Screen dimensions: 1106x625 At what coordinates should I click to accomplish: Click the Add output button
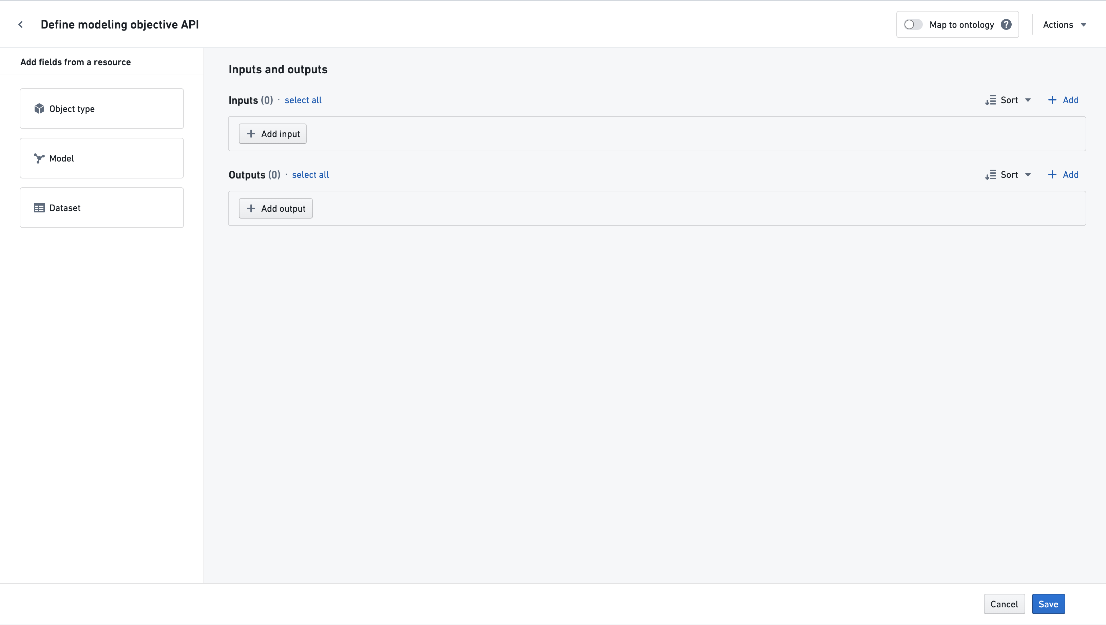275,208
